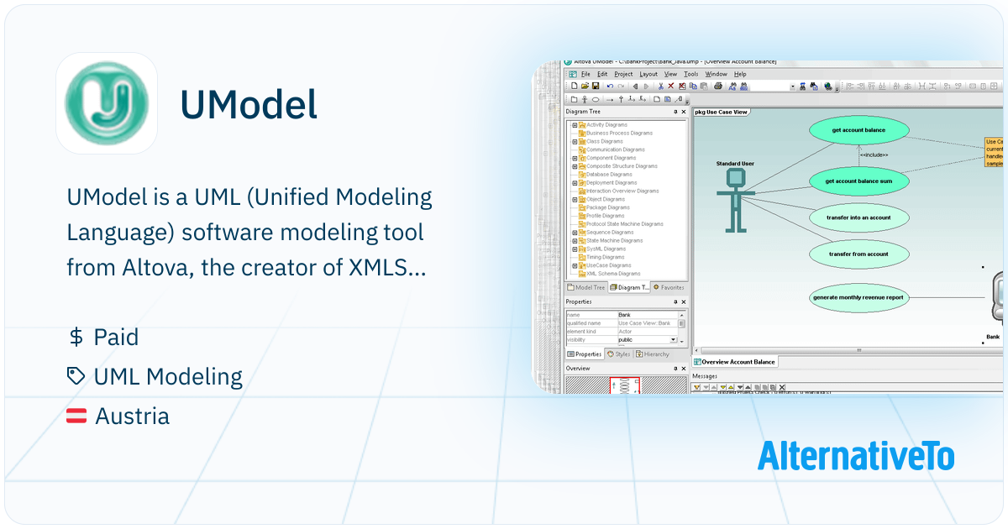Click the Print icon
1008x529 pixels.
click(718, 86)
